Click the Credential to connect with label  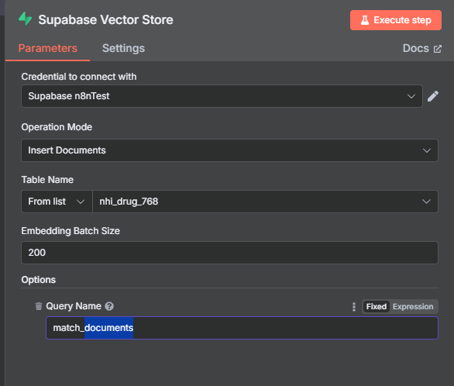point(79,77)
